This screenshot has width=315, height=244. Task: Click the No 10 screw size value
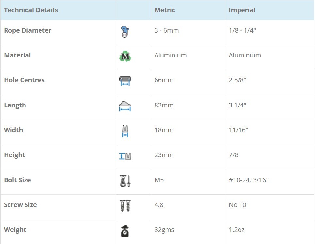coord(237,205)
